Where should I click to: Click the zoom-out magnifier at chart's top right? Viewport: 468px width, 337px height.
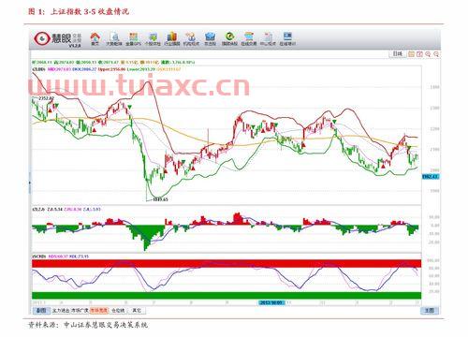[436, 54]
